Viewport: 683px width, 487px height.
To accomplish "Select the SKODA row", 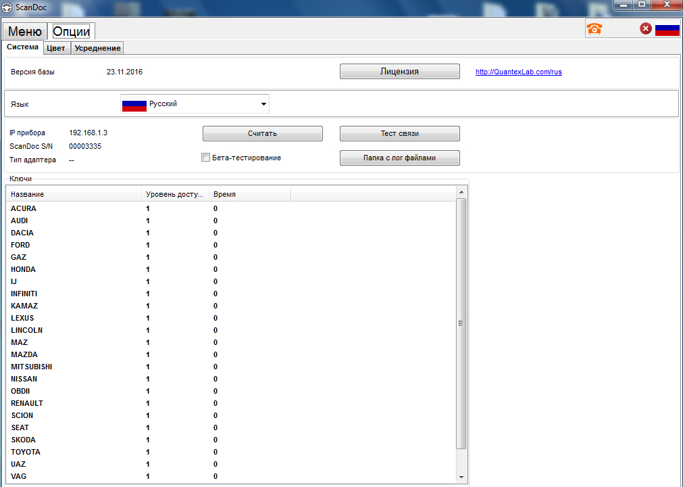I will click(231, 440).
